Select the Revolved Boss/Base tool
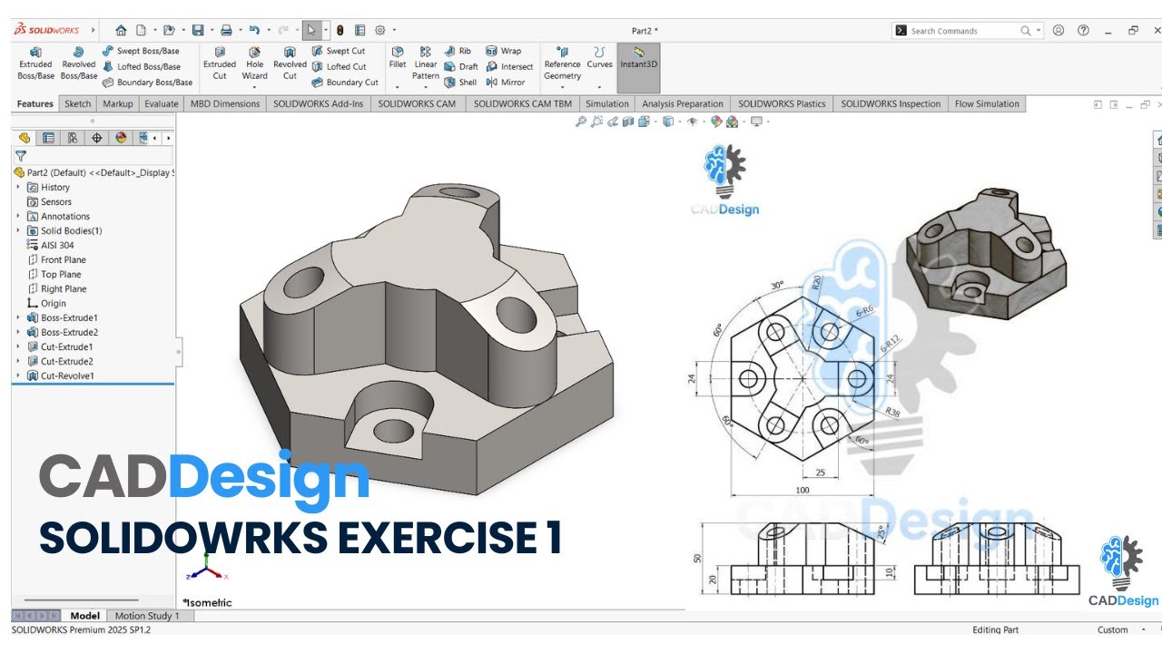 point(79,63)
